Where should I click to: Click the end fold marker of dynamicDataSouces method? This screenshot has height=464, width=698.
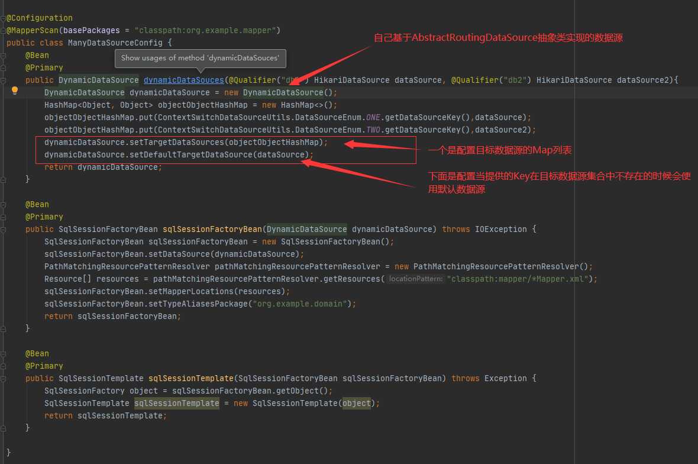coord(3,180)
